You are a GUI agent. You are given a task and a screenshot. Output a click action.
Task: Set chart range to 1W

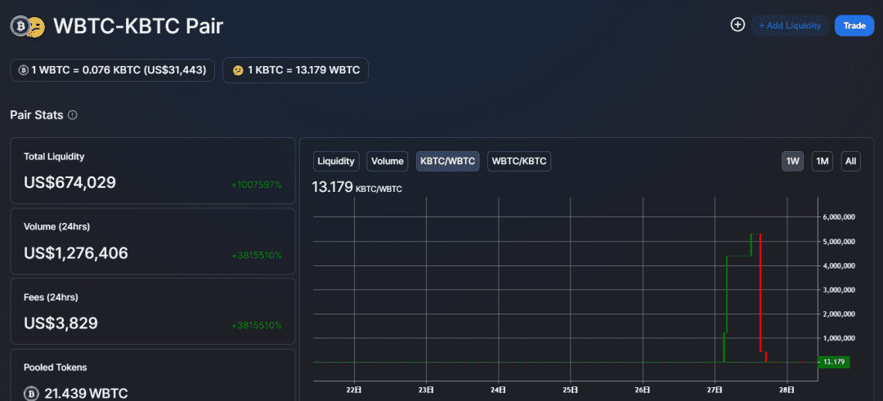coord(793,162)
